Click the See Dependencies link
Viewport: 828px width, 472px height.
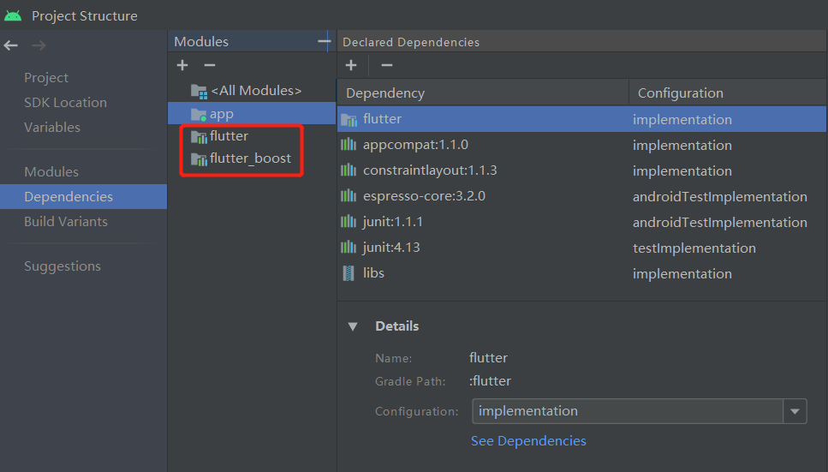tap(528, 441)
